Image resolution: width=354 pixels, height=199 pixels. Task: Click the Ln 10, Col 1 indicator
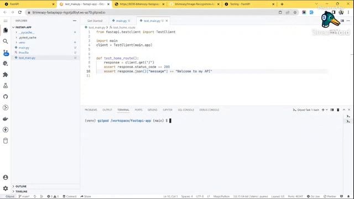170,197
